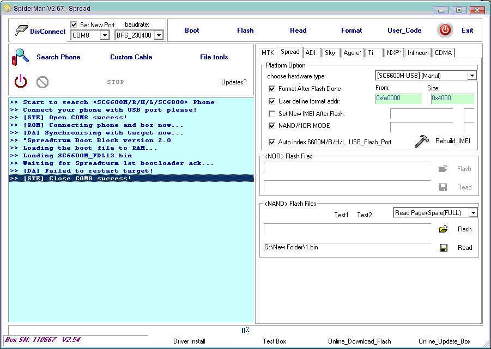491x349 pixels.
Task: Click the red power icon
Action: [21, 81]
